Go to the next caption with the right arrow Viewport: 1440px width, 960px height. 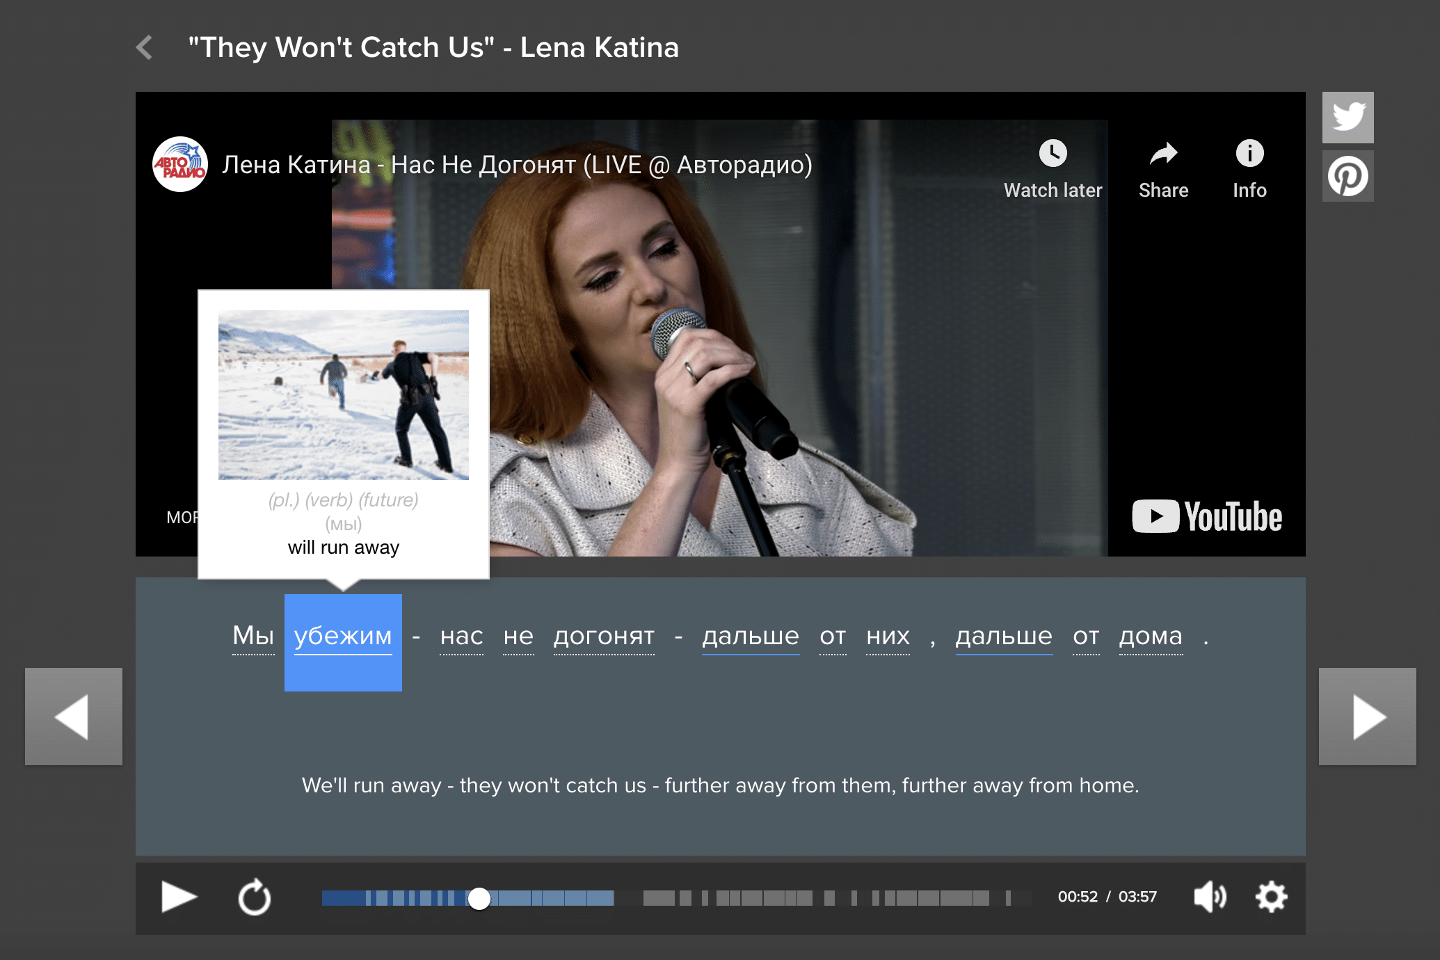(1367, 717)
